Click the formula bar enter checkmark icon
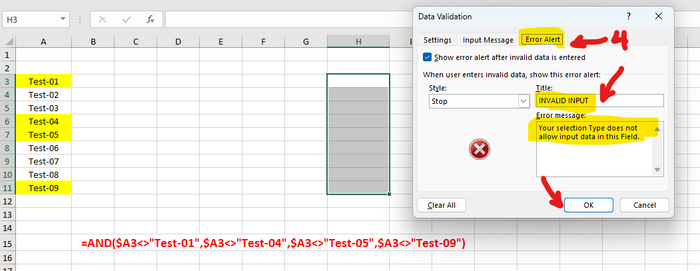 coord(127,20)
